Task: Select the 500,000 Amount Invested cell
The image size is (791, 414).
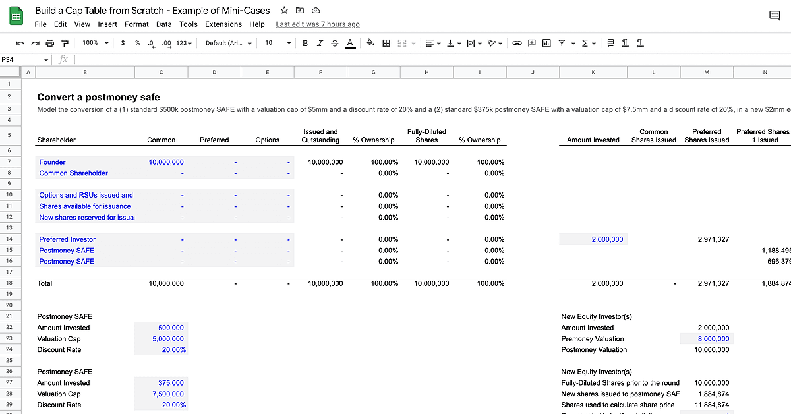Action: click(x=161, y=328)
